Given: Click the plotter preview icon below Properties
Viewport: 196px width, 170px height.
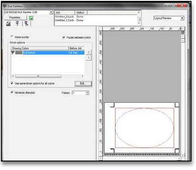Looking at the screenshot, I should (x=9, y=24).
